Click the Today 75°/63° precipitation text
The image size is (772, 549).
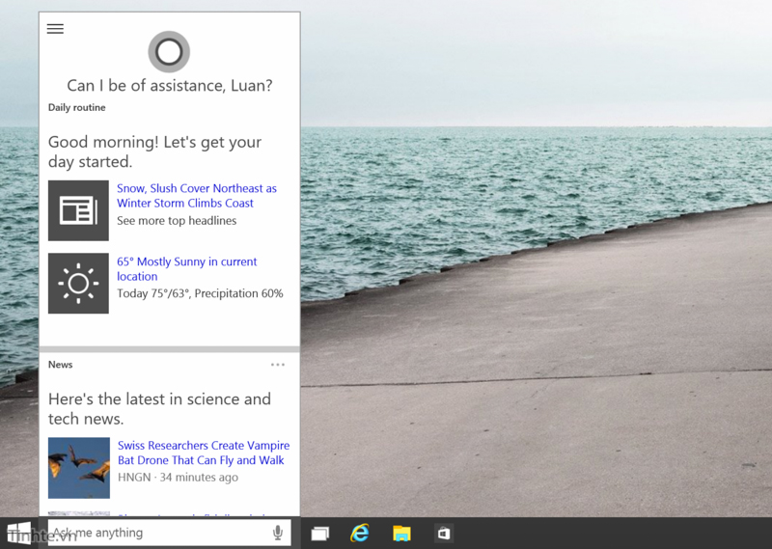[x=200, y=293]
